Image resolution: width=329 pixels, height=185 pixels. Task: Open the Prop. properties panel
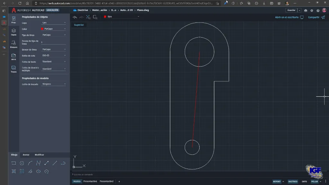(13, 20)
